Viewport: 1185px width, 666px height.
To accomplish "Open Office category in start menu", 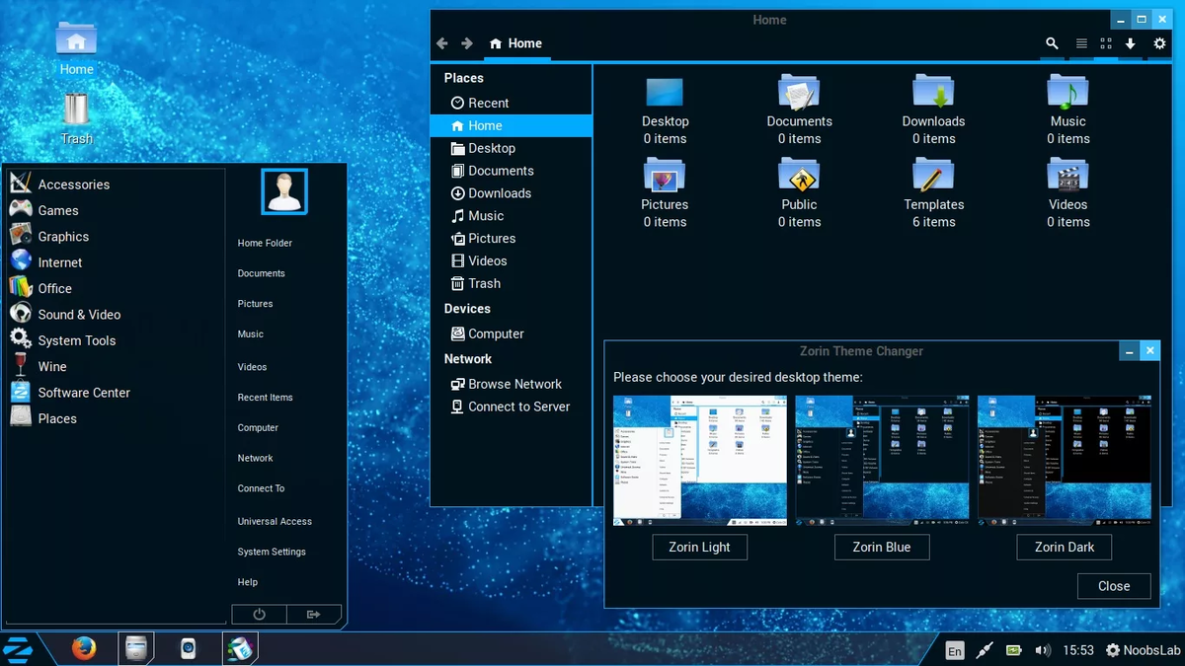I will pos(117,288).
